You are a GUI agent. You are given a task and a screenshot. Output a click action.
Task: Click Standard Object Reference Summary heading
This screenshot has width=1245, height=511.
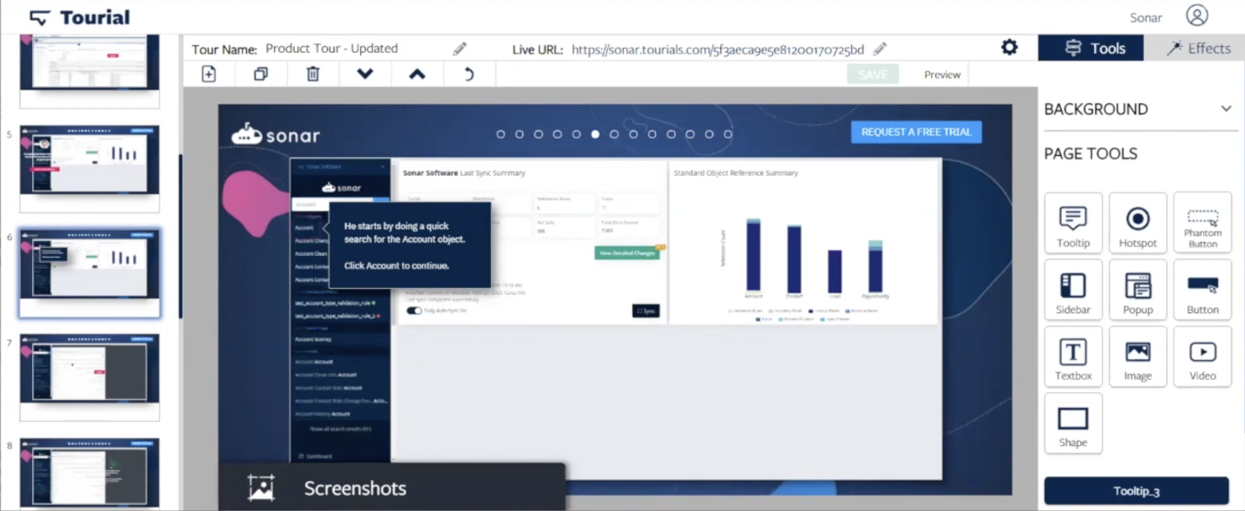736,173
